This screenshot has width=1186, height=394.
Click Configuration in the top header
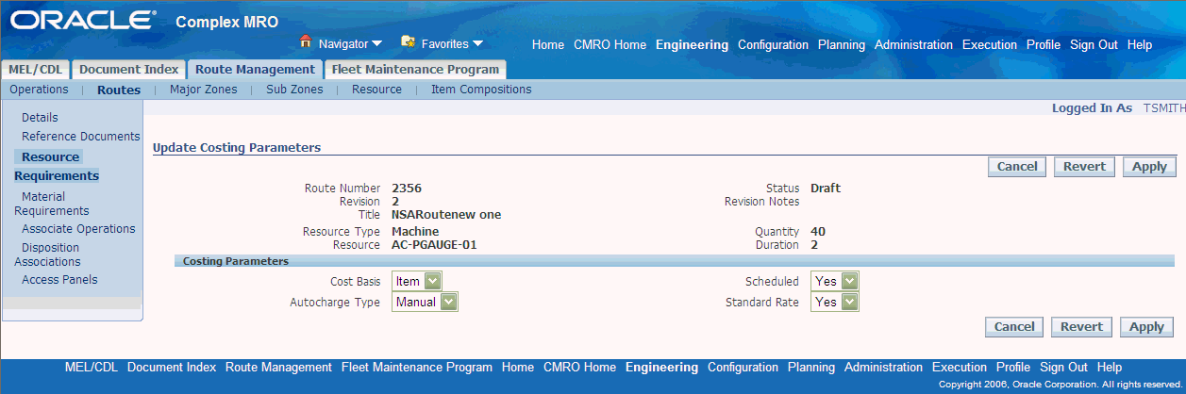773,45
